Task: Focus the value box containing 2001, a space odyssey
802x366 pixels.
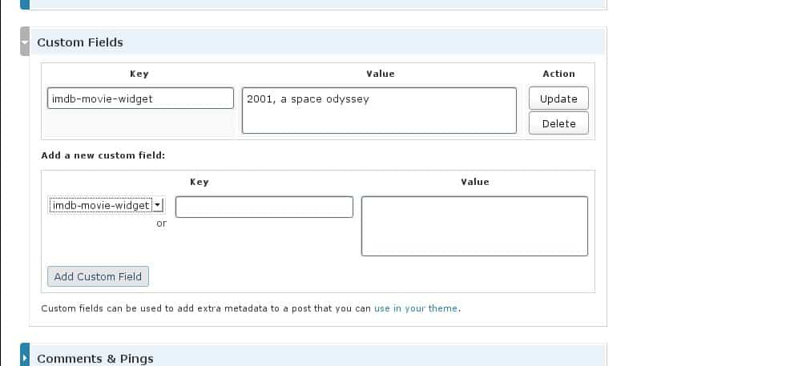Action: coord(379,111)
